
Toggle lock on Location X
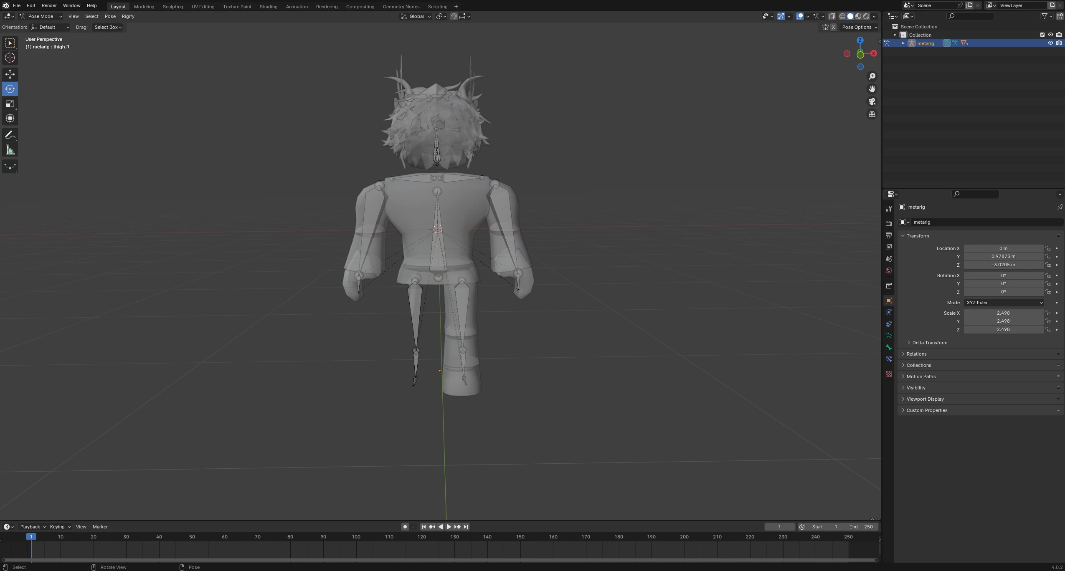(x=1048, y=248)
